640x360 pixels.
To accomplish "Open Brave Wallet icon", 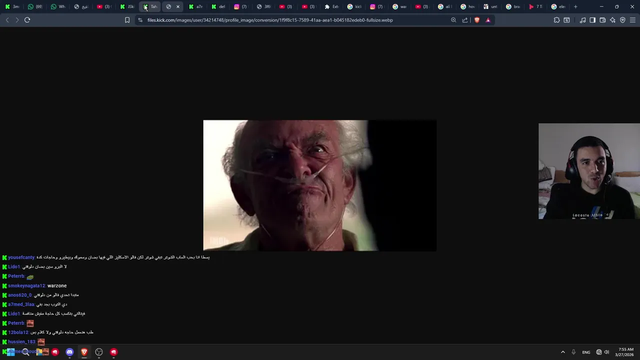I will coord(602,20).
